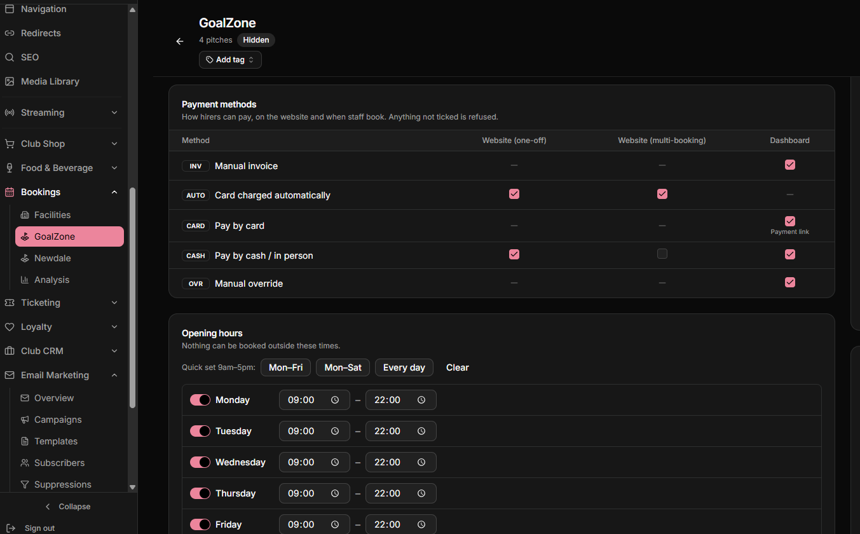Toggle off Monday opening hours
Viewport: 860px width, 534px height.
point(200,400)
